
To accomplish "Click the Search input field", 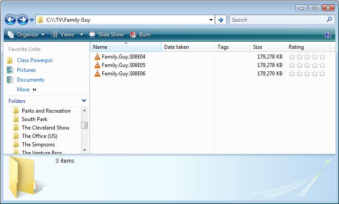I will point(278,20).
